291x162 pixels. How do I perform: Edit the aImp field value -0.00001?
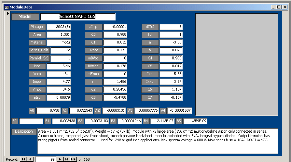(x=115, y=27)
